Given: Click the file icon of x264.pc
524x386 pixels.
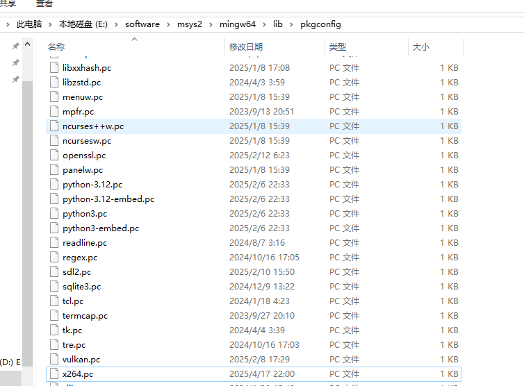Looking at the screenshot, I should click(54, 374).
